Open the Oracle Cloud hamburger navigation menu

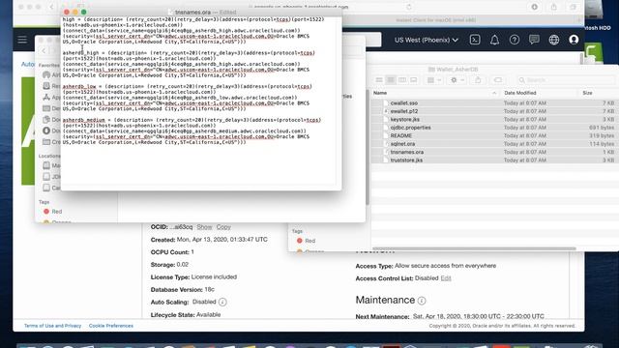click(x=22, y=40)
